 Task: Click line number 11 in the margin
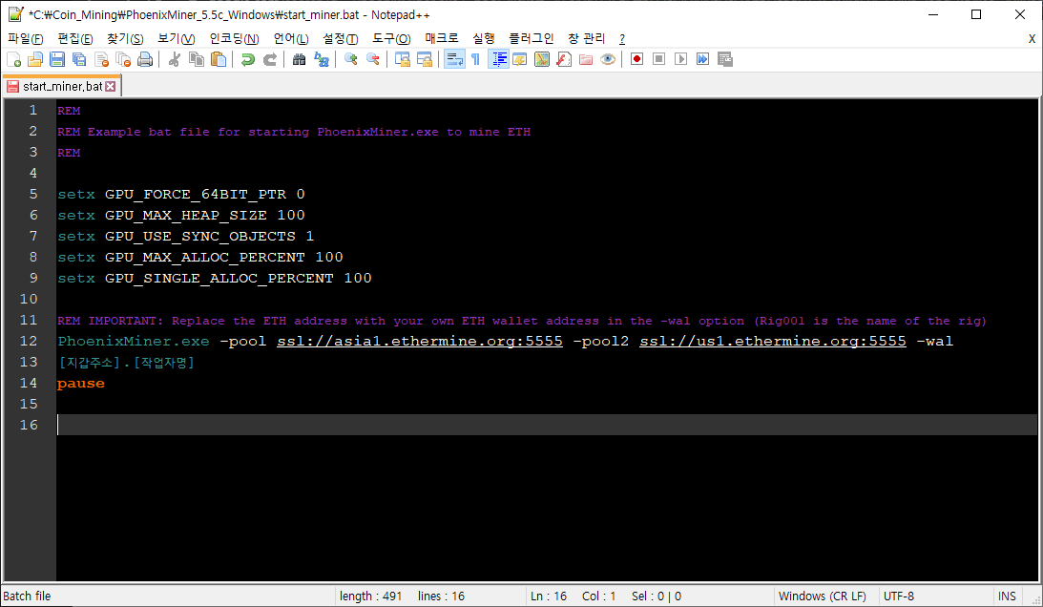pos(29,320)
